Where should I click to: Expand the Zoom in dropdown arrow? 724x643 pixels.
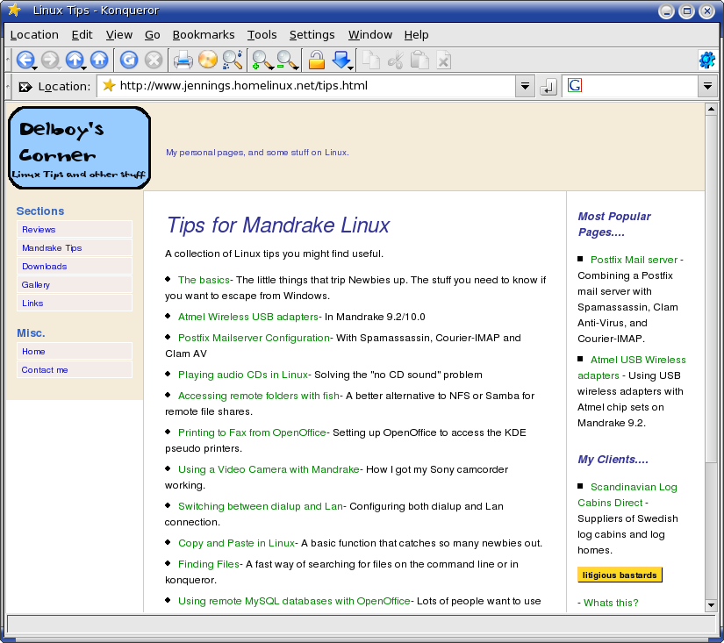coord(270,68)
